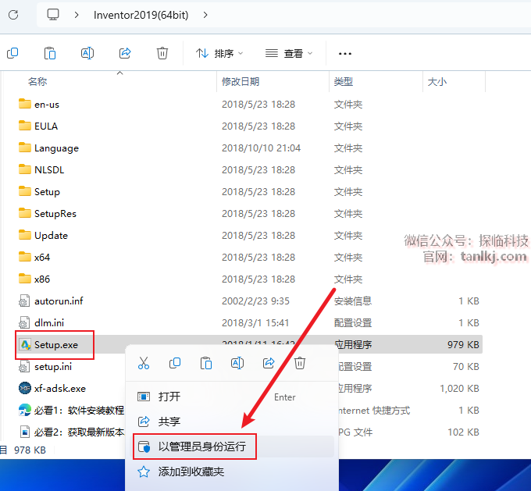Open the 排序 sort dropdown

(219, 53)
